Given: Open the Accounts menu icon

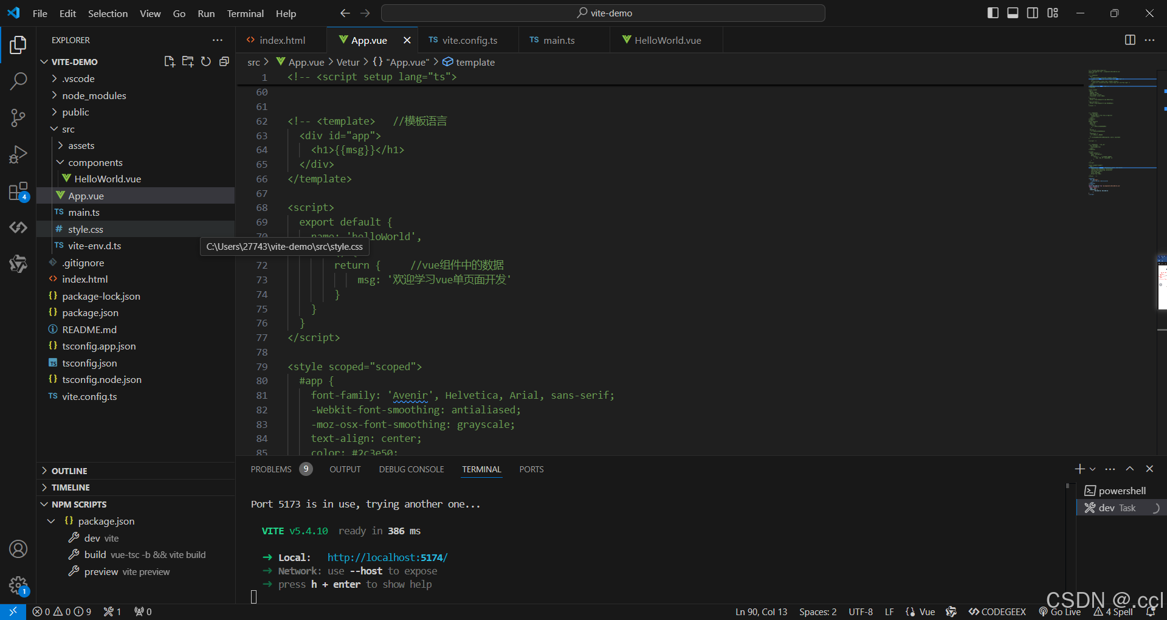Looking at the screenshot, I should pyautogui.click(x=18, y=549).
